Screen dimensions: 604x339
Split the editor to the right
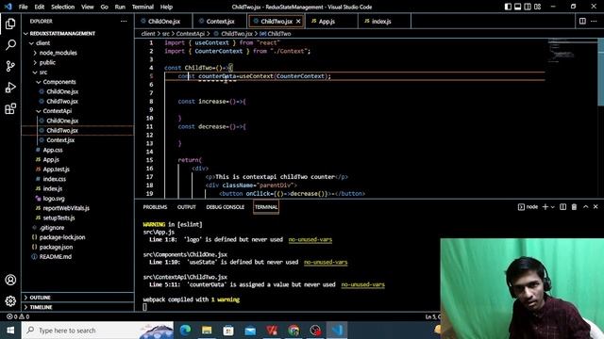click(582, 21)
